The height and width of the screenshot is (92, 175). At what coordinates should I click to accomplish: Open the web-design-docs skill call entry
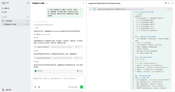[x=42, y=34]
